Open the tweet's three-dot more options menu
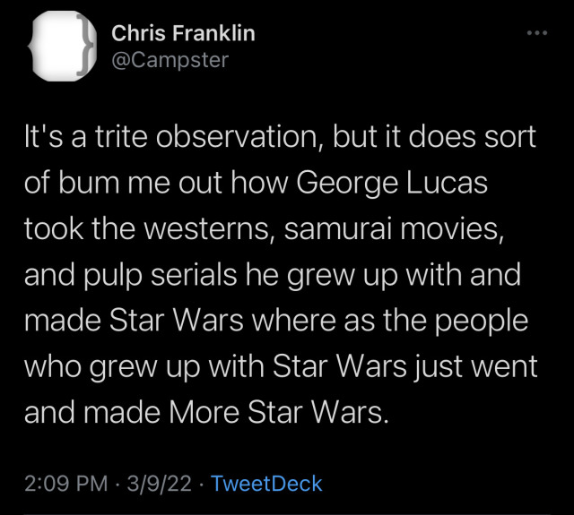The image size is (574, 515). coord(536,33)
